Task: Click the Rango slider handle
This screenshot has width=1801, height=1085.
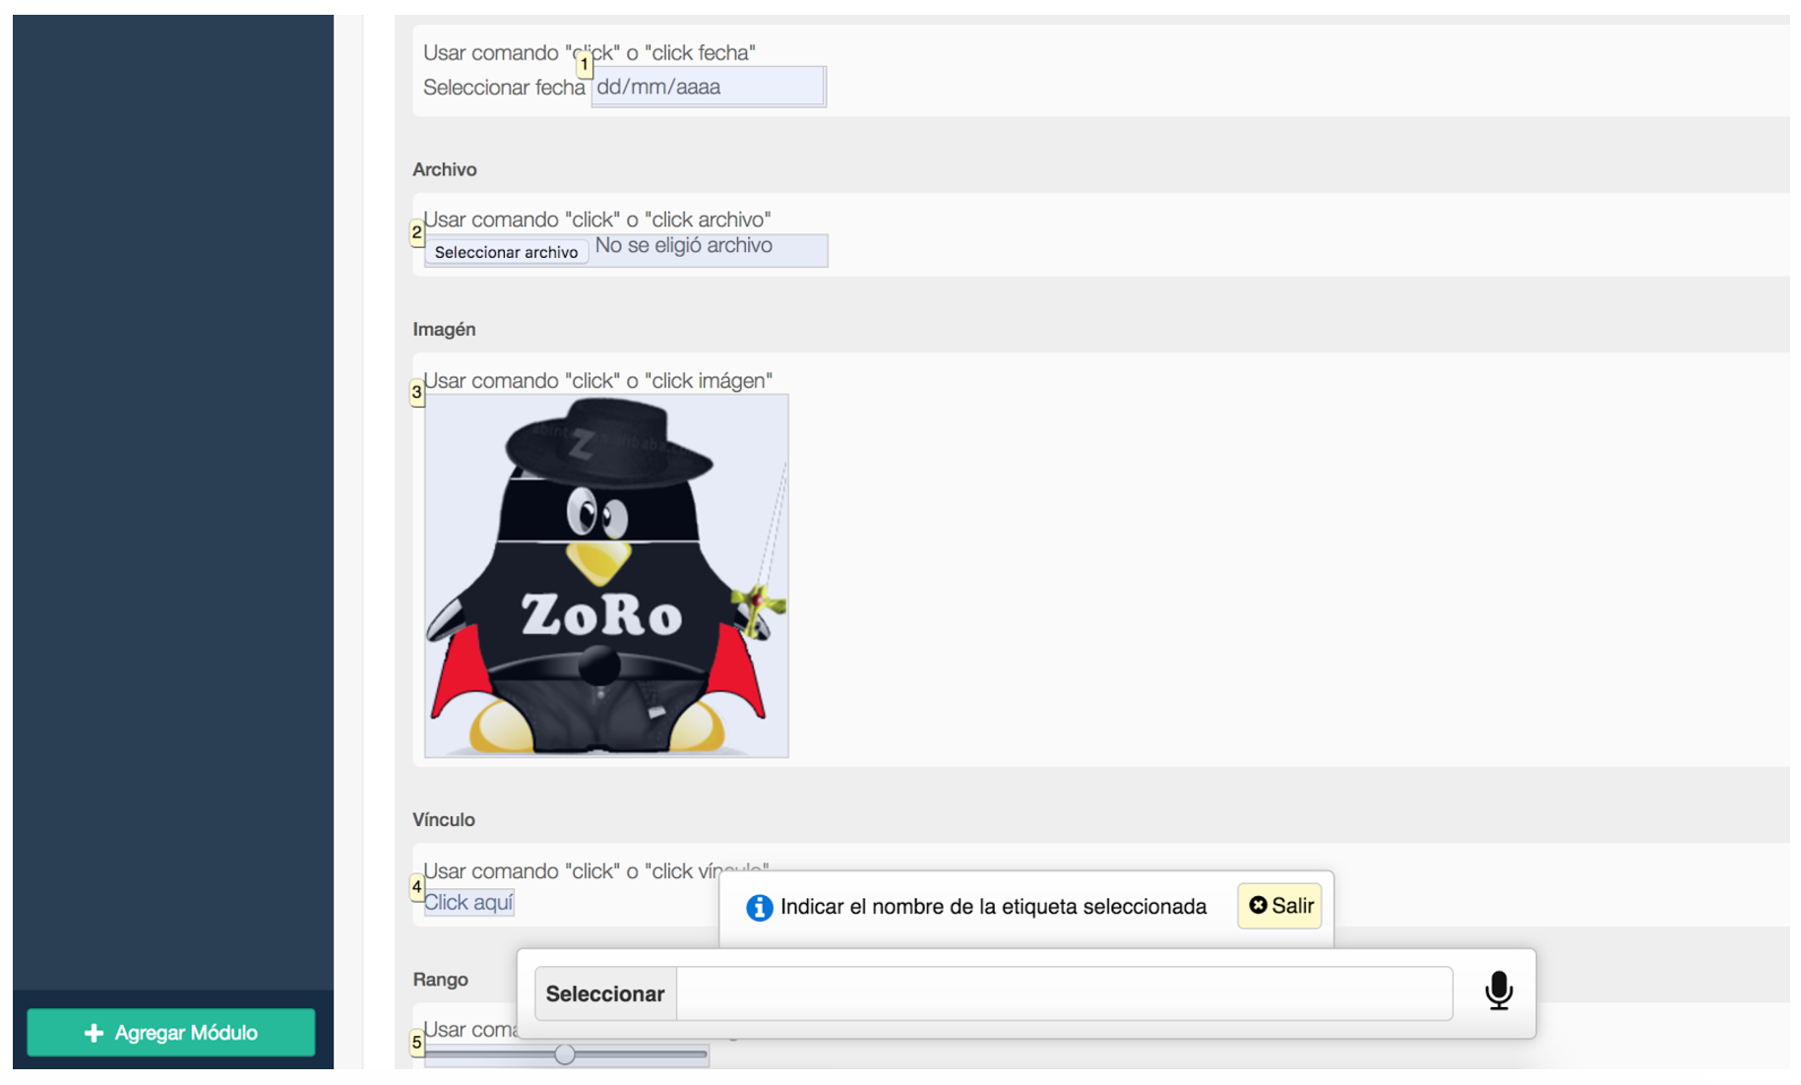Action: click(x=565, y=1054)
